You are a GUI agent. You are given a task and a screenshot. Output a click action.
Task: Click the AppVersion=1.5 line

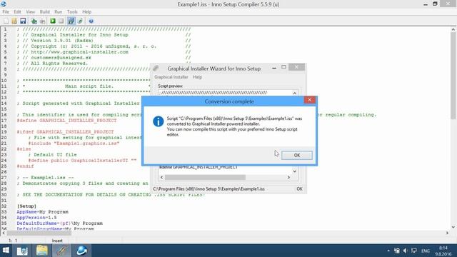point(36,217)
